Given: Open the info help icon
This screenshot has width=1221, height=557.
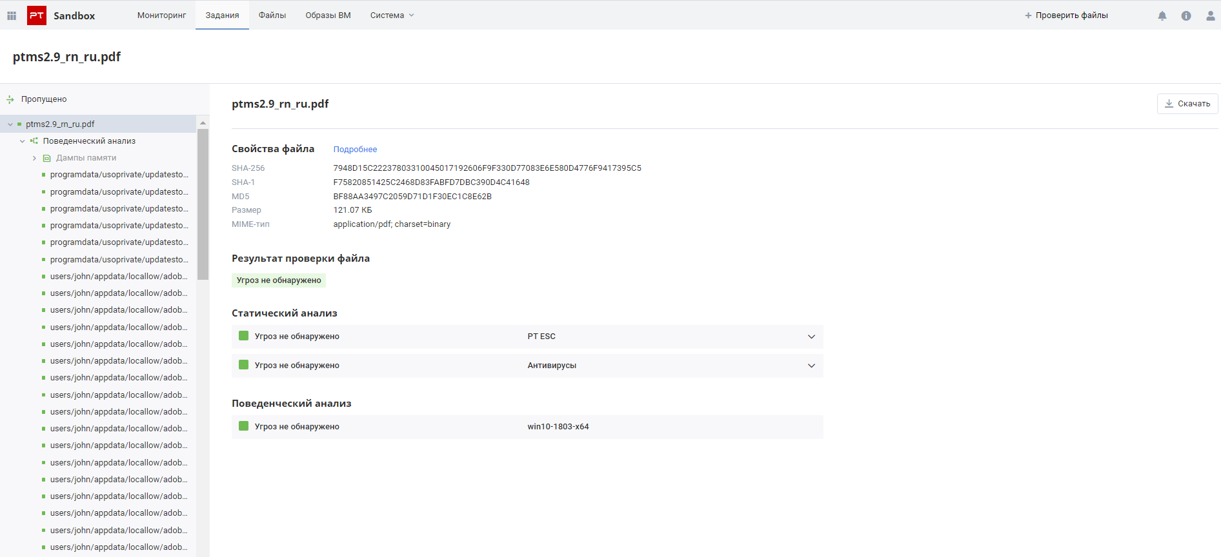Looking at the screenshot, I should point(1186,15).
